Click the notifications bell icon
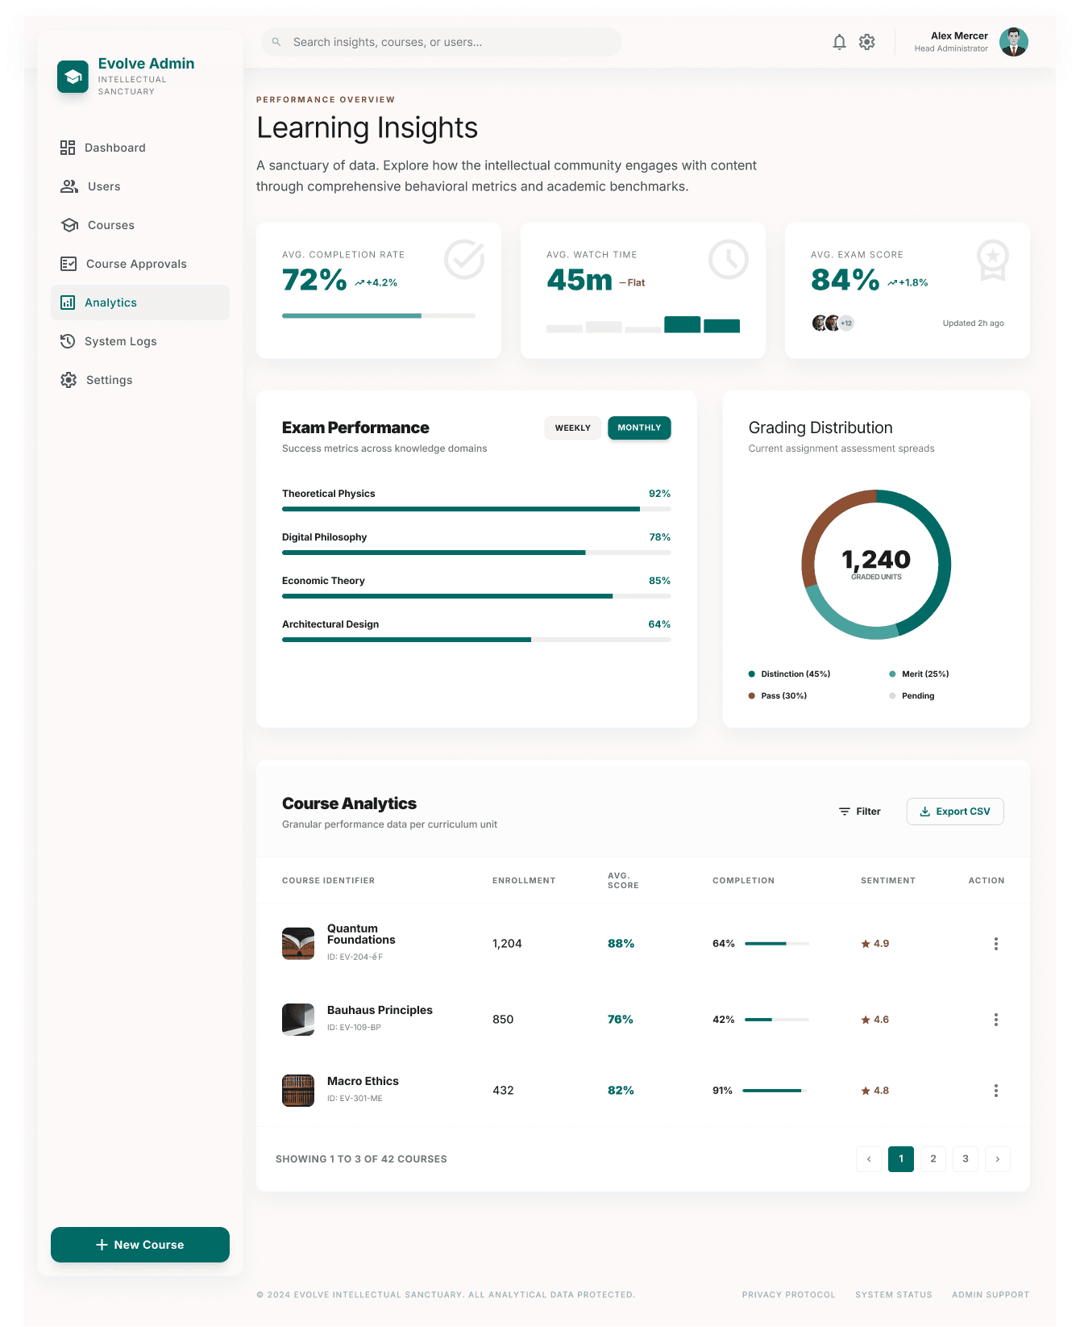The image size is (1080, 1327). click(839, 42)
